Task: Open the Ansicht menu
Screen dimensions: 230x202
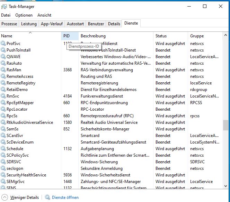Action: click(x=44, y=15)
